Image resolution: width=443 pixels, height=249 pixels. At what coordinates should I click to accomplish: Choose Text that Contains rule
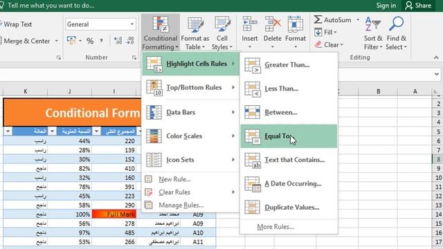pos(289,160)
